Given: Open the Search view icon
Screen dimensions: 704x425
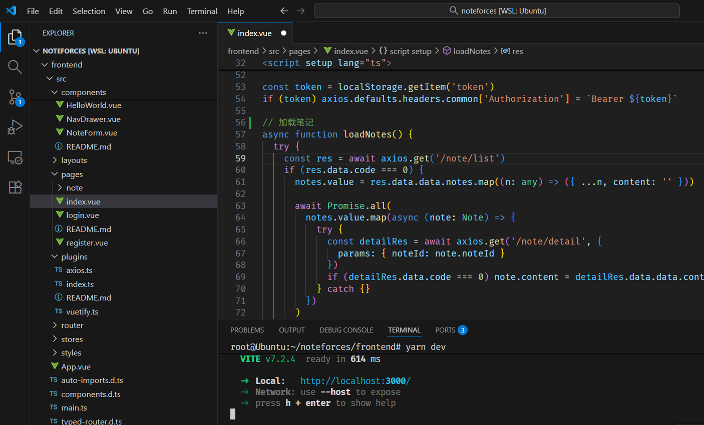Looking at the screenshot, I should (15, 67).
